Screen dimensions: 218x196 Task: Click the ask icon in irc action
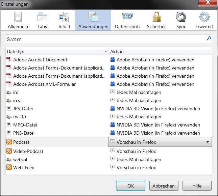pyautogui.click(x=113, y=92)
